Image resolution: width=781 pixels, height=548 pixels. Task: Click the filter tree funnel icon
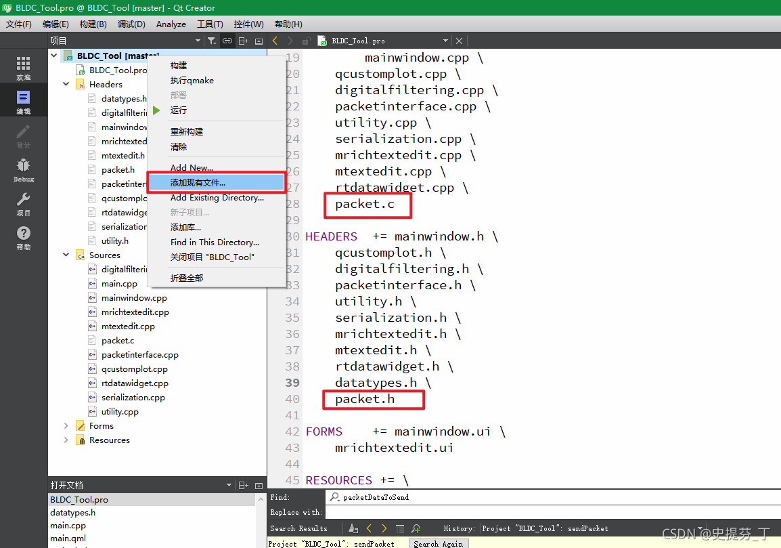tap(212, 41)
